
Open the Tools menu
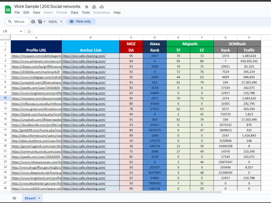pos(86,12)
